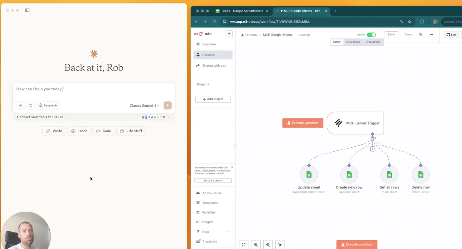Dismiss the share your workflows notice

click(x=232, y=168)
